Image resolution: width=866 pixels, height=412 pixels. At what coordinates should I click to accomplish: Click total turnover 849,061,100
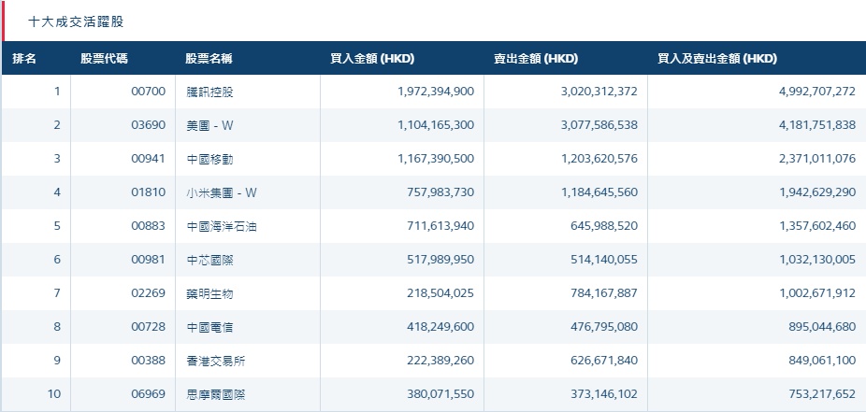click(822, 361)
